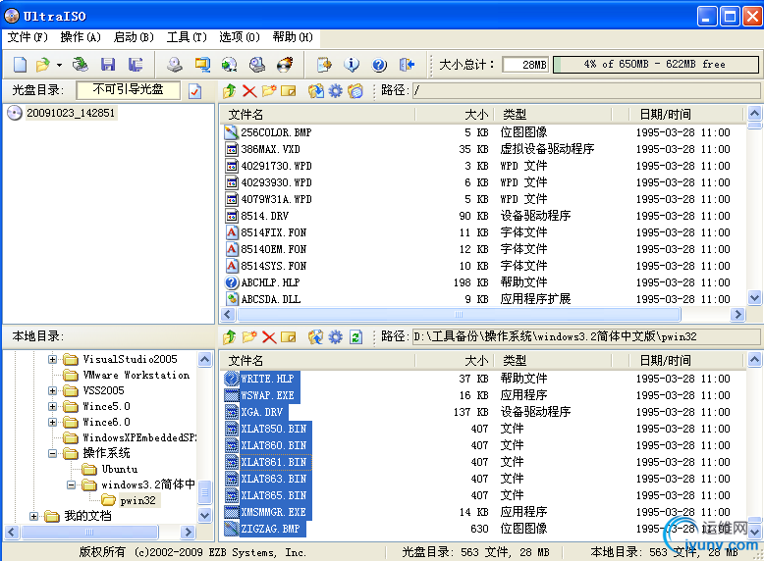
Task: Click the Convert disc image icon
Action: click(230, 64)
